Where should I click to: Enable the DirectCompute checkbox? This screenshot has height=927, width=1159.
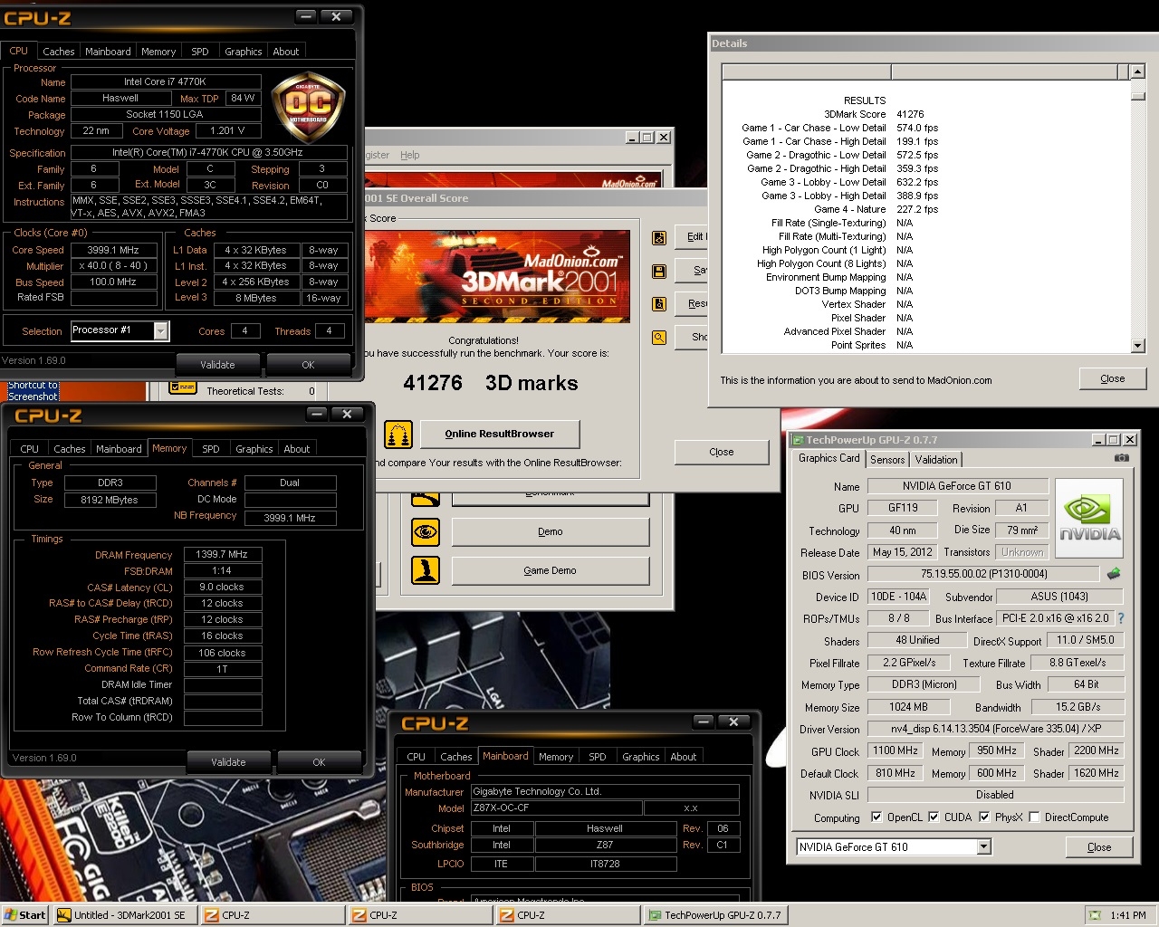(x=1034, y=817)
